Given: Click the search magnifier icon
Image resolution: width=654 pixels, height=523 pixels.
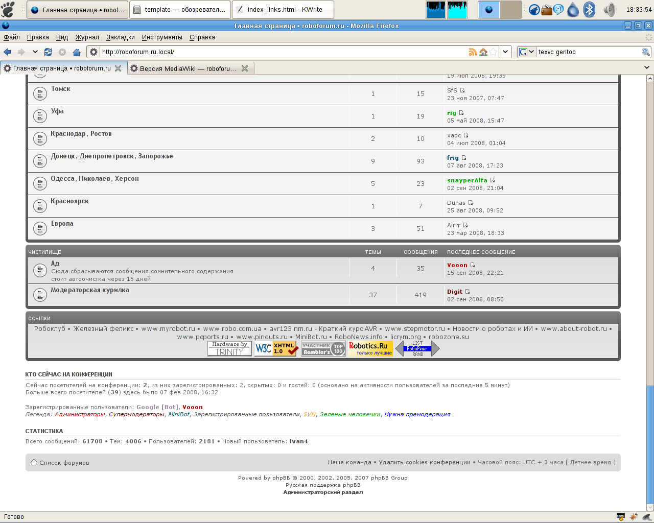Looking at the screenshot, I should [x=646, y=52].
